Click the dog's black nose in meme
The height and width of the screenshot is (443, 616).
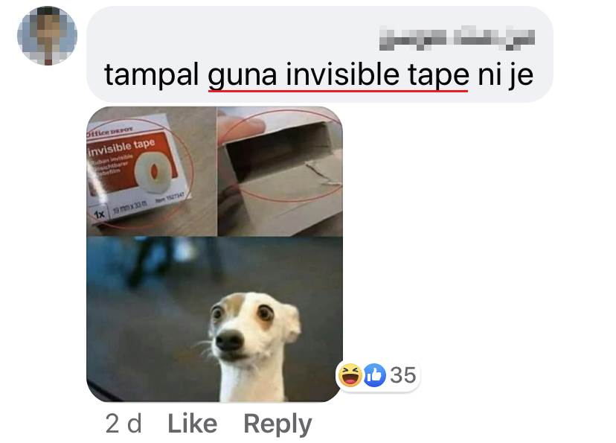click(x=229, y=340)
